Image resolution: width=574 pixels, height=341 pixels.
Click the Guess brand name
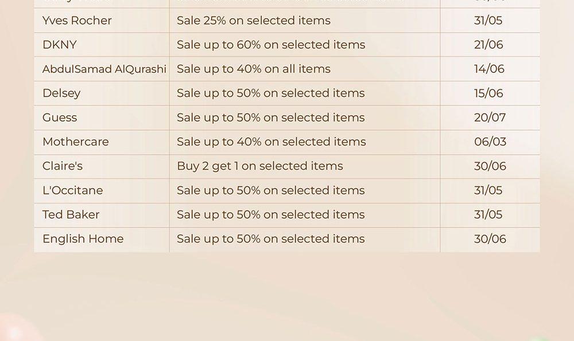pyautogui.click(x=60, y=117)
